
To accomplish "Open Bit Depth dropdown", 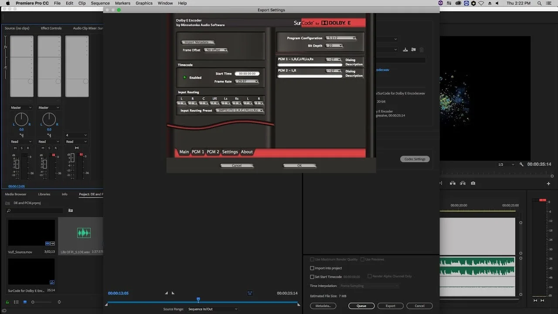I will pos(334,45).
